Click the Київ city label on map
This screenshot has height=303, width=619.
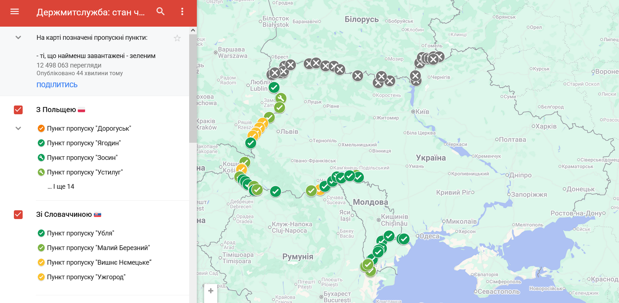pos(422,112)
